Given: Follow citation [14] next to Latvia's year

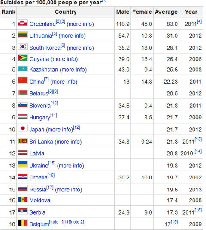Looking at the screenshot, I should [198, 151].
